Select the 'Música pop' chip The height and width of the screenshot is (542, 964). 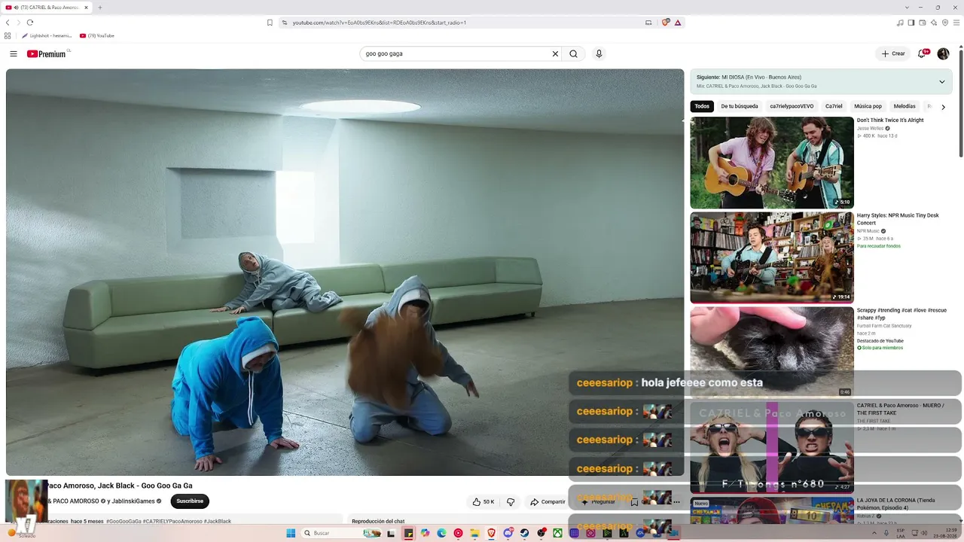[868, 106]
